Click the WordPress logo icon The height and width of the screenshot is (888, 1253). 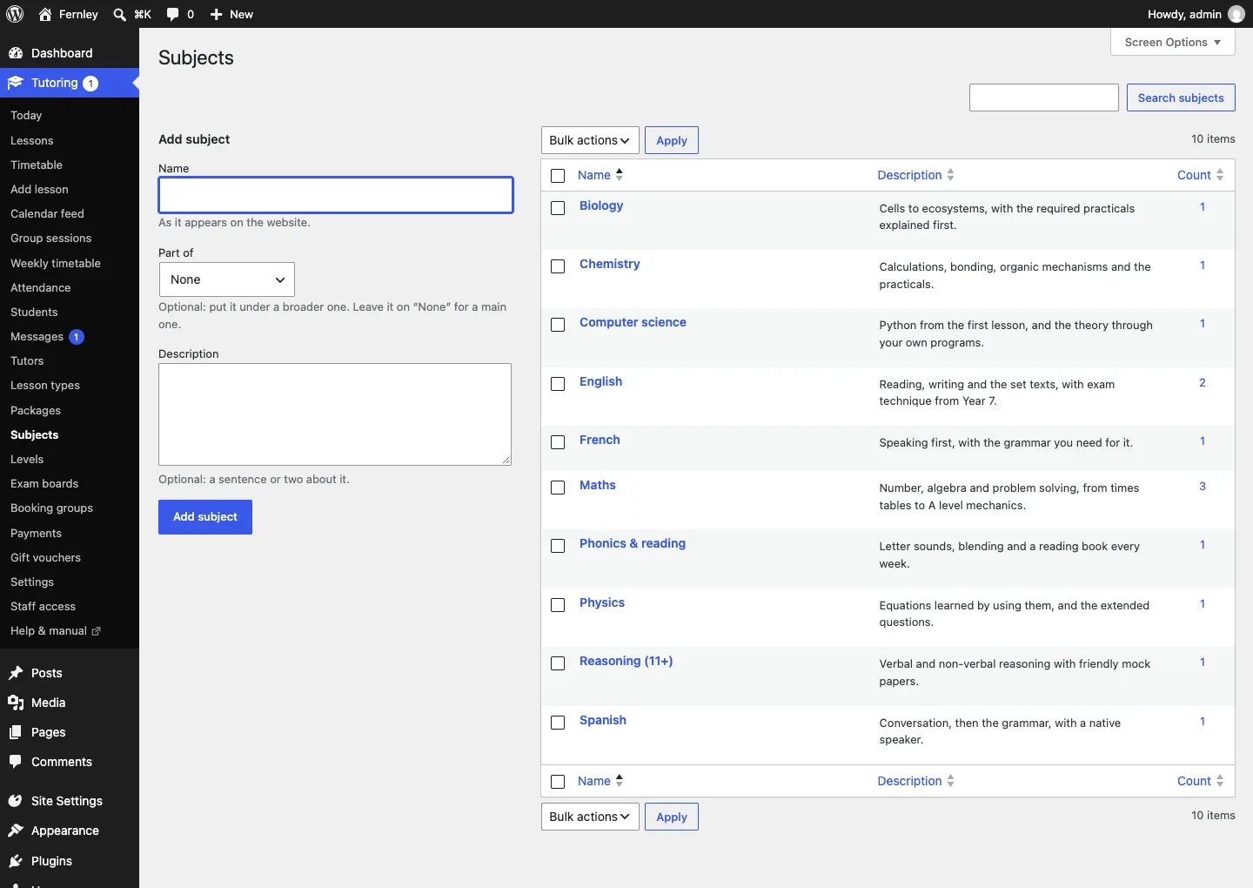15,14
